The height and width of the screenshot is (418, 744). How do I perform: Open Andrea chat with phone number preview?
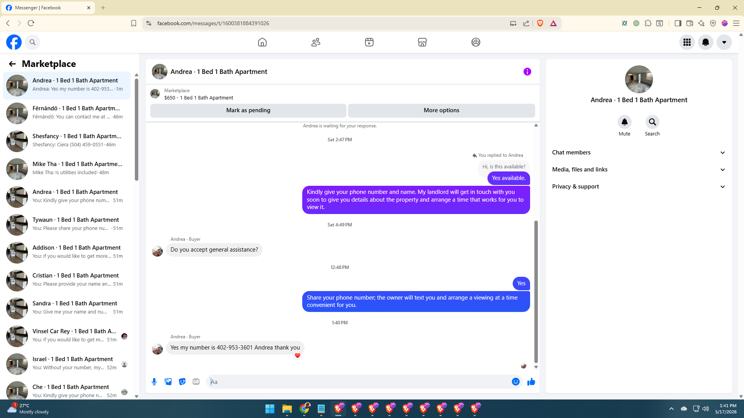pyautogui.click(x=67, y=86)
